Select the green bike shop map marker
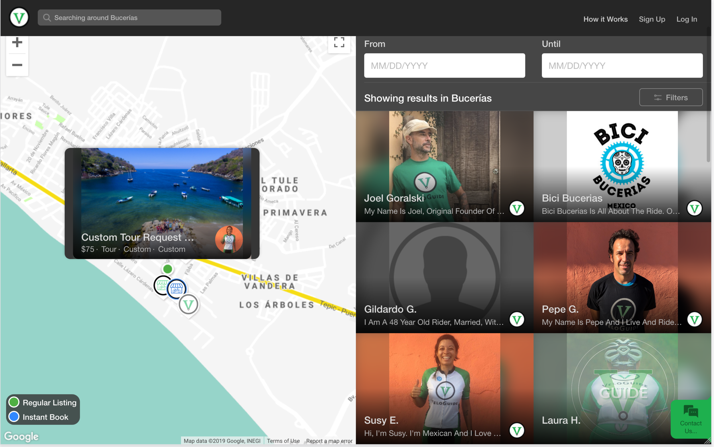Viewport: 714px width, 447px height. (x=162, y=285)
